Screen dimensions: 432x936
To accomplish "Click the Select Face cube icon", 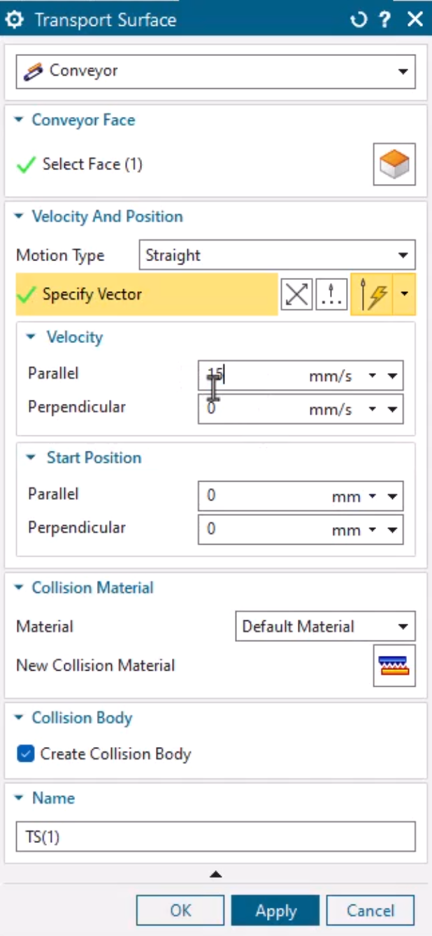I will click(x=394, y=165).
